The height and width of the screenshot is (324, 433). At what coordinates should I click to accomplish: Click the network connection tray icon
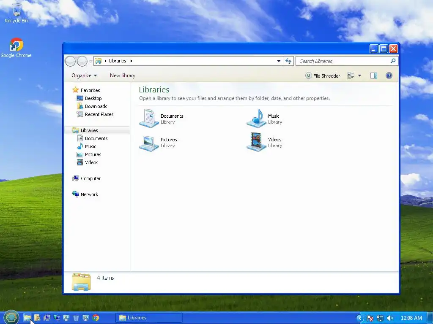(x=380, y=318)
